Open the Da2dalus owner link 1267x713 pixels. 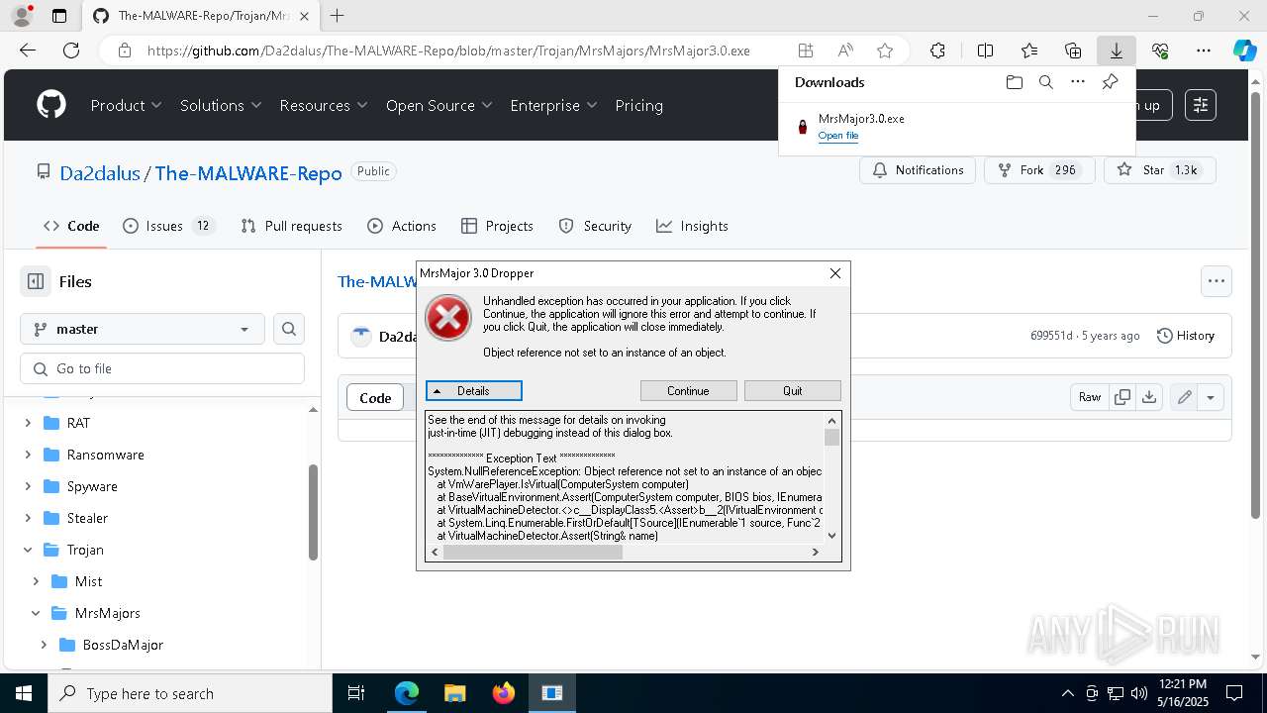pyautogui.click(x=100, y=173)
